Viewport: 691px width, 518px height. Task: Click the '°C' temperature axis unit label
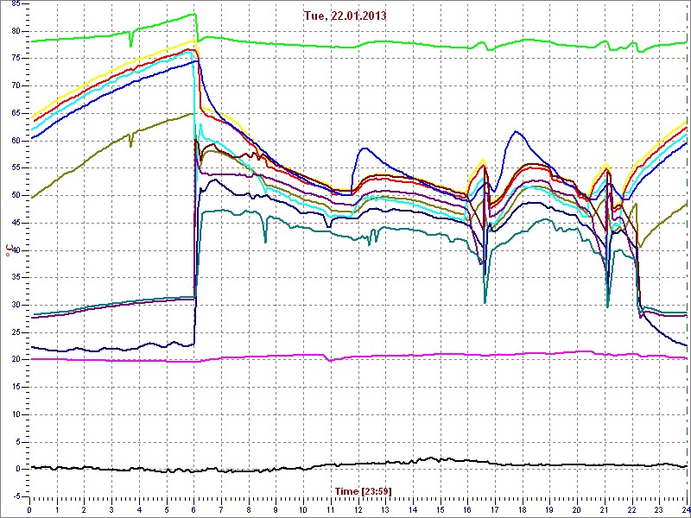pos(8,249)
